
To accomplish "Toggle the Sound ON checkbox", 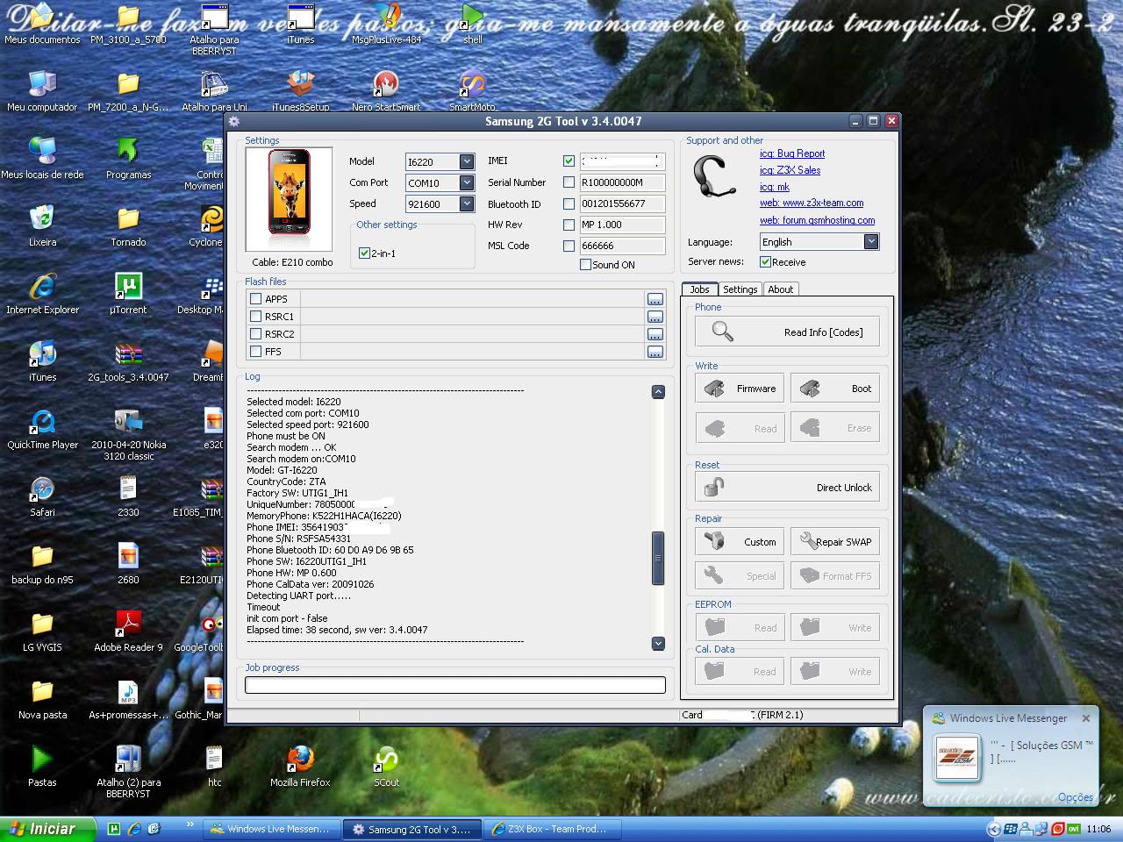I will coord(585,264).
